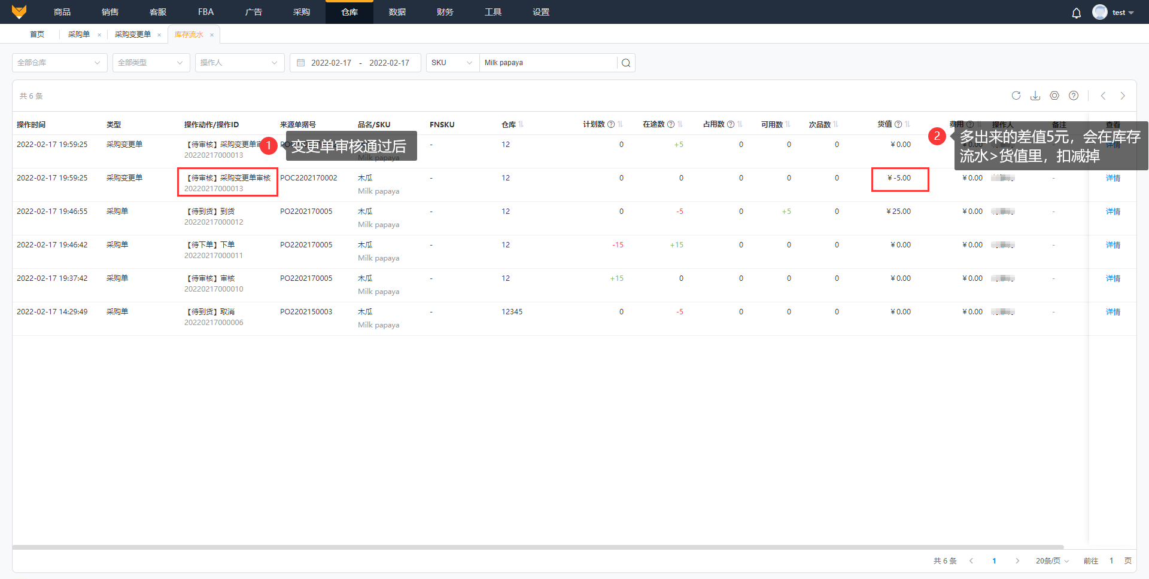The width and height of the screenshot is (1149, 579).
Task: Click the search magnifier icon
Action: (x=626, y=63)
